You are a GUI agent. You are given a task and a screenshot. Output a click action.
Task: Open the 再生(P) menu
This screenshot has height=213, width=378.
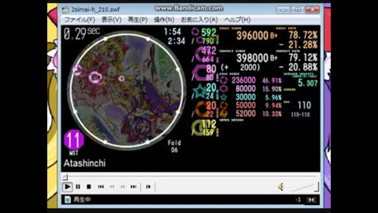click(137, 20)
